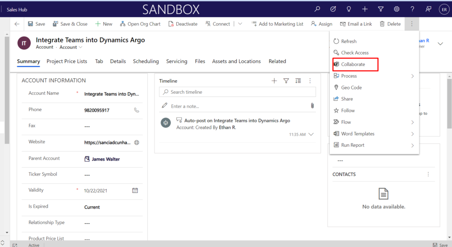Open the assistant lightbulb icon

pos(349,9)
